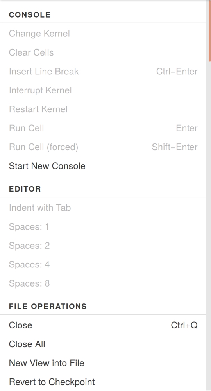
Task: Select Start New Console command
Action: pos(103,166)
